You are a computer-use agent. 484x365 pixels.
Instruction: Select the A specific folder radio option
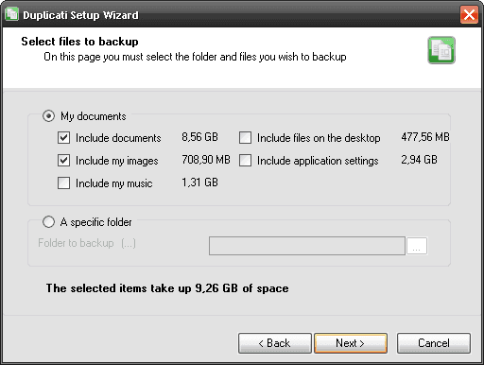tap(48, 222)
